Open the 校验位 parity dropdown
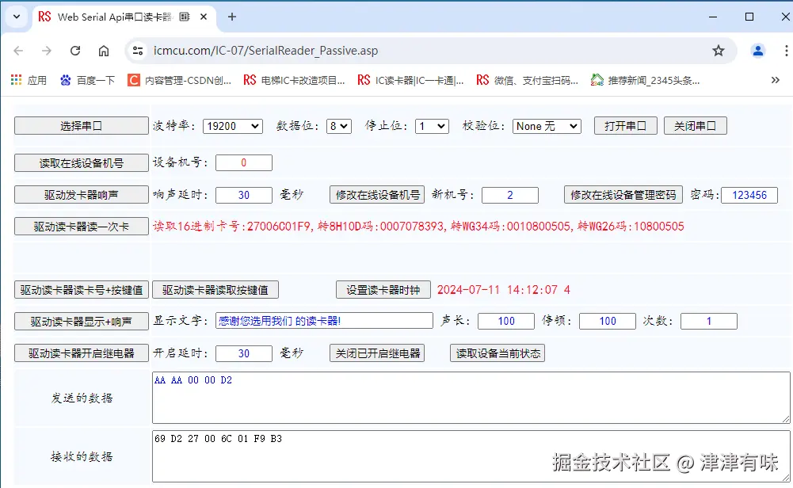 [547, 126]
